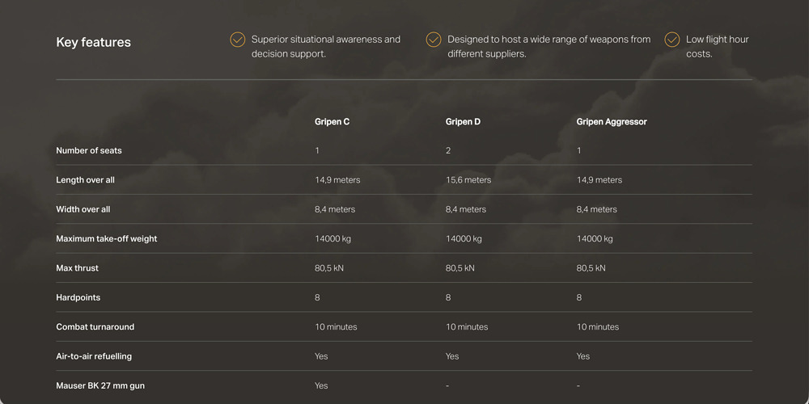This screenshot has height=404, width=809.
Task: Click the 'Air-to-air refuelling' row label
Action: point(93,356)
